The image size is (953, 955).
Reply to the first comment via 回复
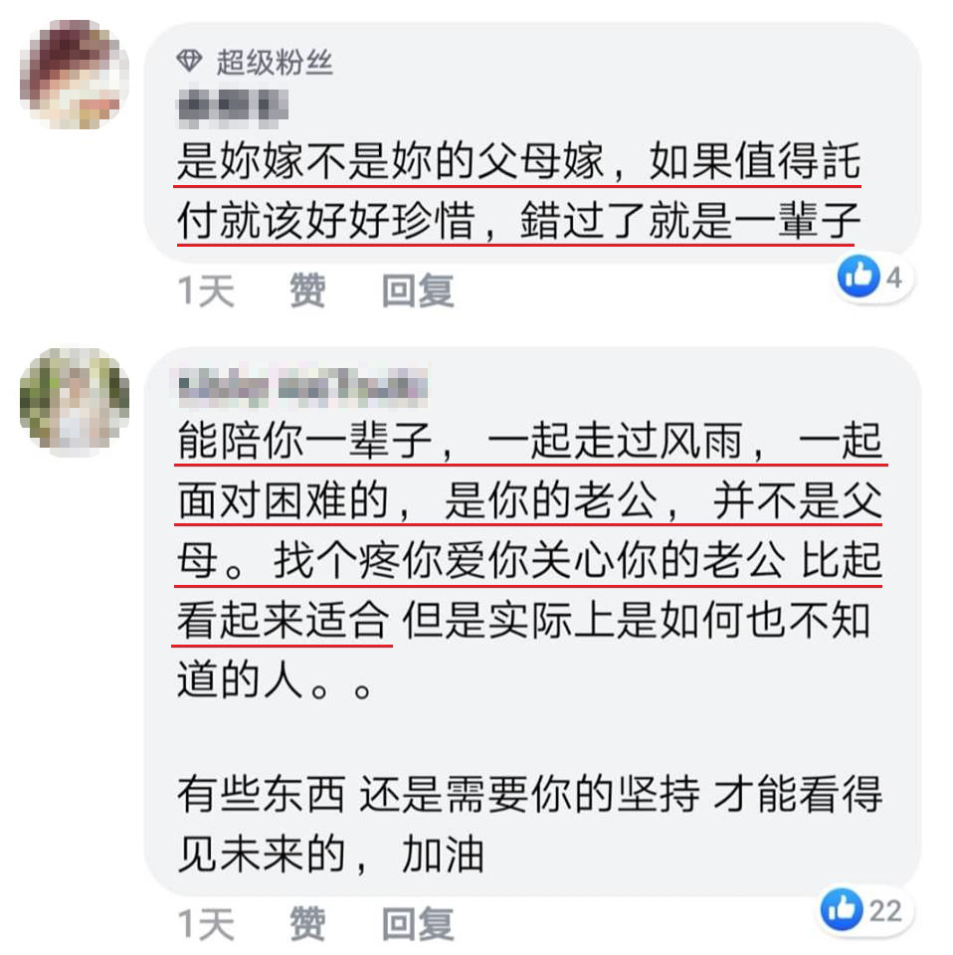point(418,290)
